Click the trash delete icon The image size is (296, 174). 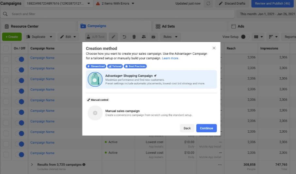(134, 37)
